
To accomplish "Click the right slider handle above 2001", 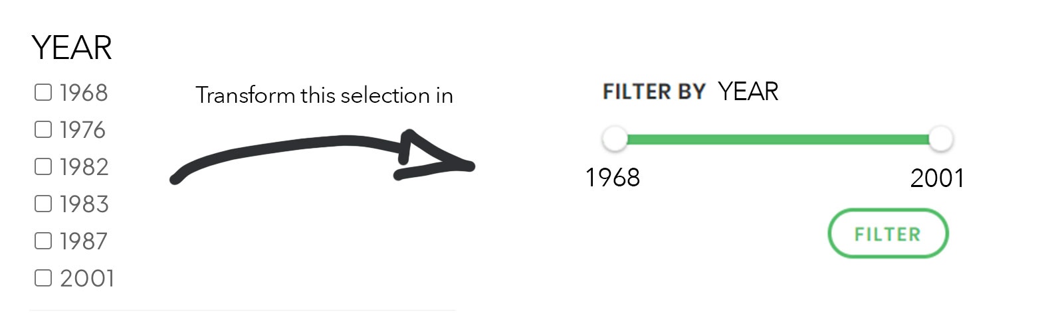I will coord(940,139).
